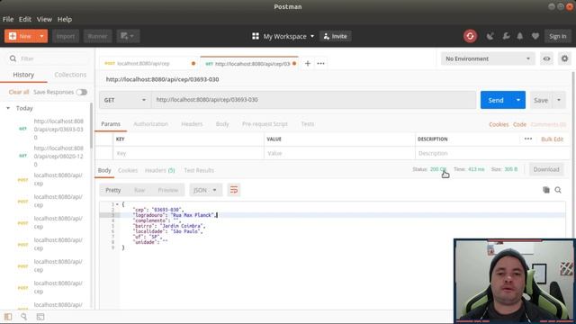Viewport: 576px width, 324px height.
Task: Collapse the Today history group
Action: pyautogui.click(x=8, y=108)
